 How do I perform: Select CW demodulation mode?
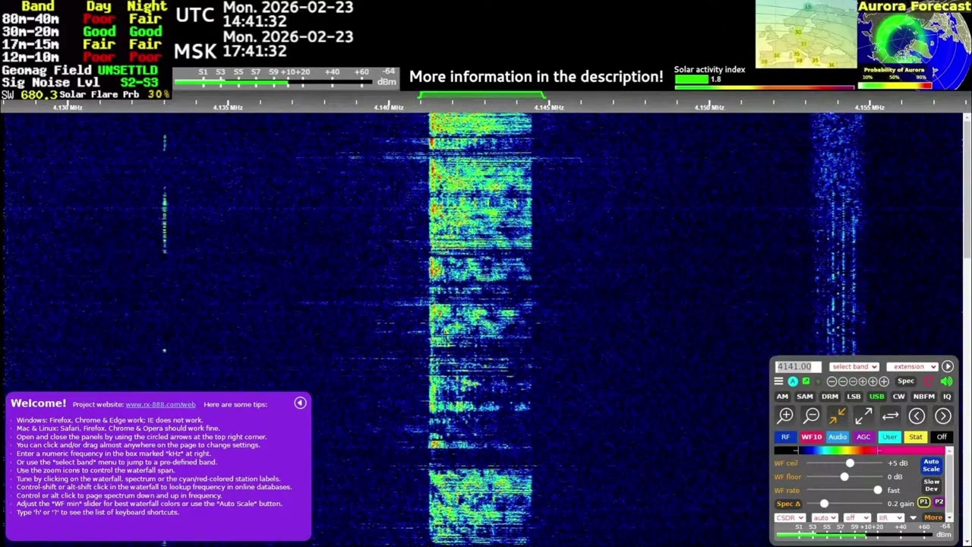[x=898, y=397]
